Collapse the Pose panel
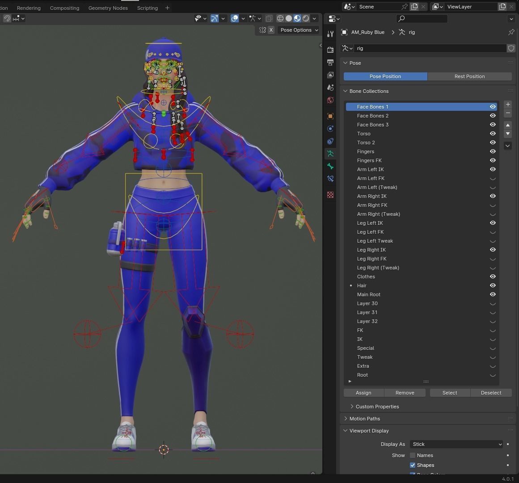 pyautogui.click(x=345, y=63)
